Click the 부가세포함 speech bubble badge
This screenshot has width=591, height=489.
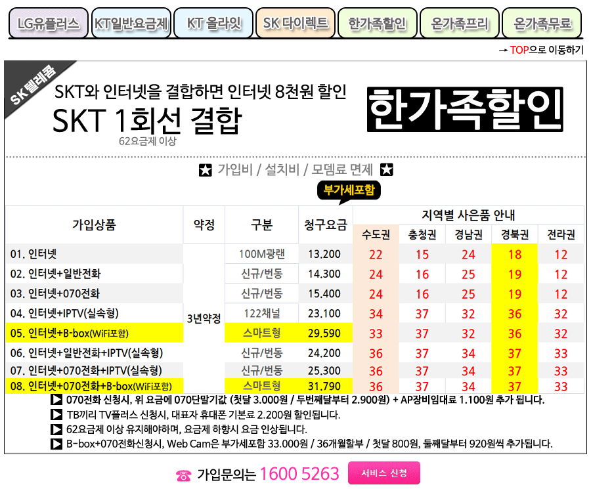click(x=349, y=191)
